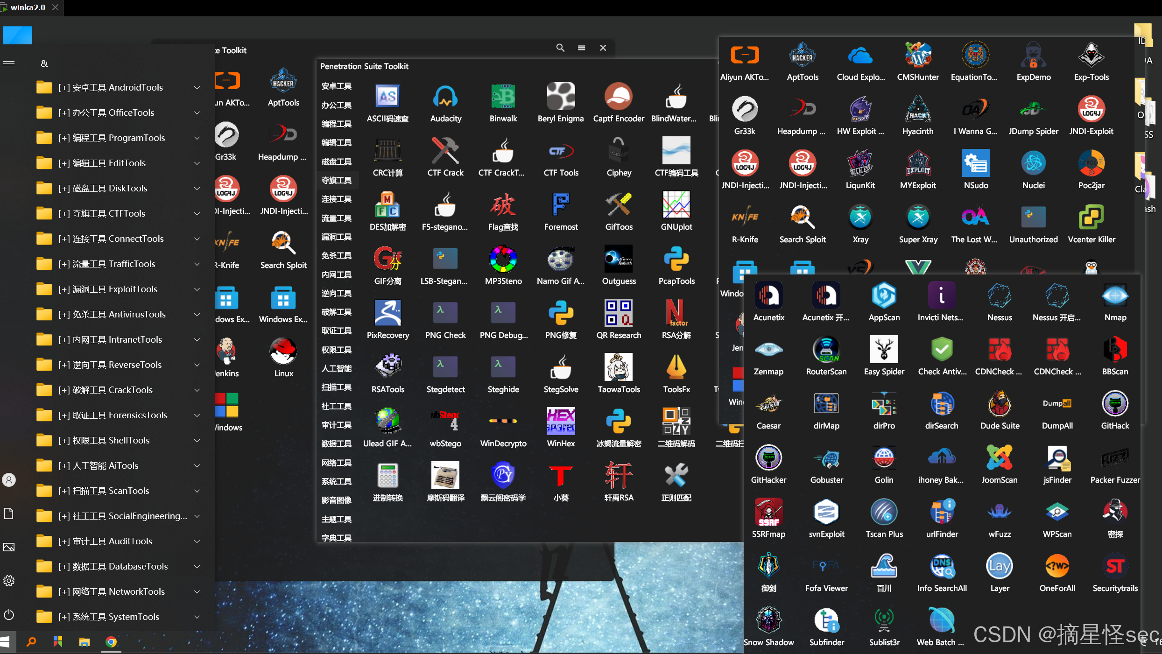Select the 人工智能 category in Penetration Suite
Image resolution: width=1162 pixels, height=654 pixels.
(x=337, y=368)
